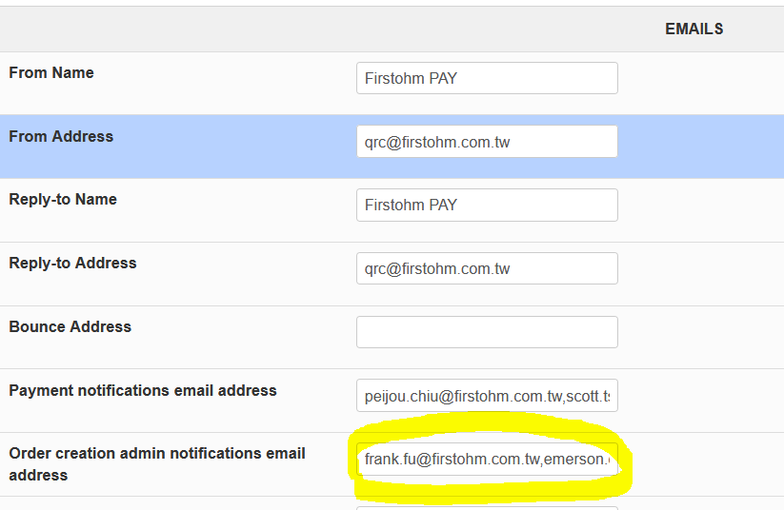Click 'Payment notifications email address' label
Screen dimensions: 784x510
pyautogui.click(x=143, y=391)
